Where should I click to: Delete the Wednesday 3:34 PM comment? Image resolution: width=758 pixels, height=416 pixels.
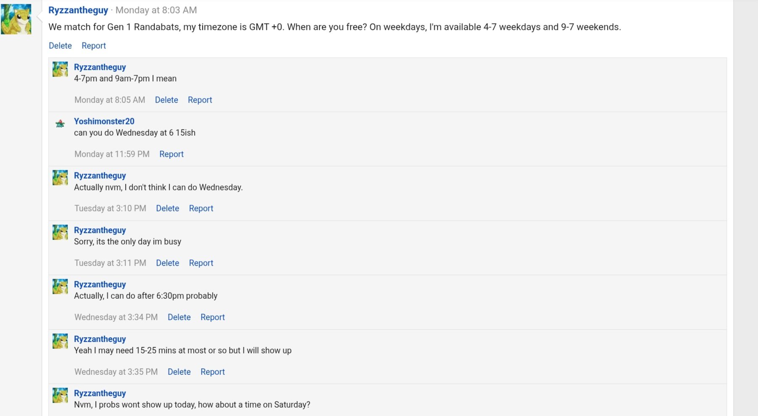pyautogui.click(x=179, y=317)
